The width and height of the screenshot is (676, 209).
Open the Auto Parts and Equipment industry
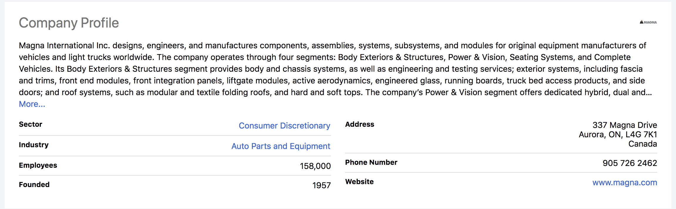coord(281,146)
